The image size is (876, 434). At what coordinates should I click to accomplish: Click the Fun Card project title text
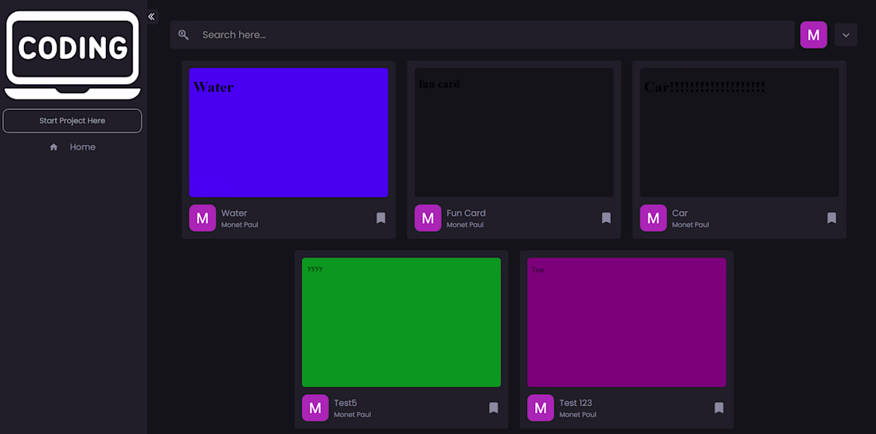pyautogui.click(x=466, y=213)
